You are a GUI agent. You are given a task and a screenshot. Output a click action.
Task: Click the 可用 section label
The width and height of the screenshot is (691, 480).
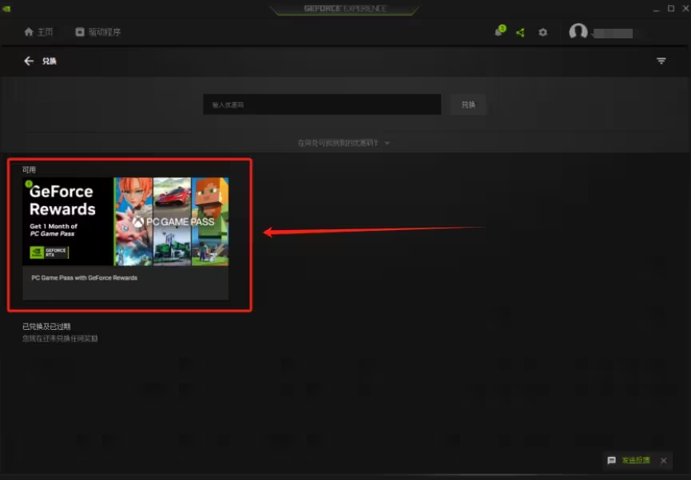pos(29,169)
